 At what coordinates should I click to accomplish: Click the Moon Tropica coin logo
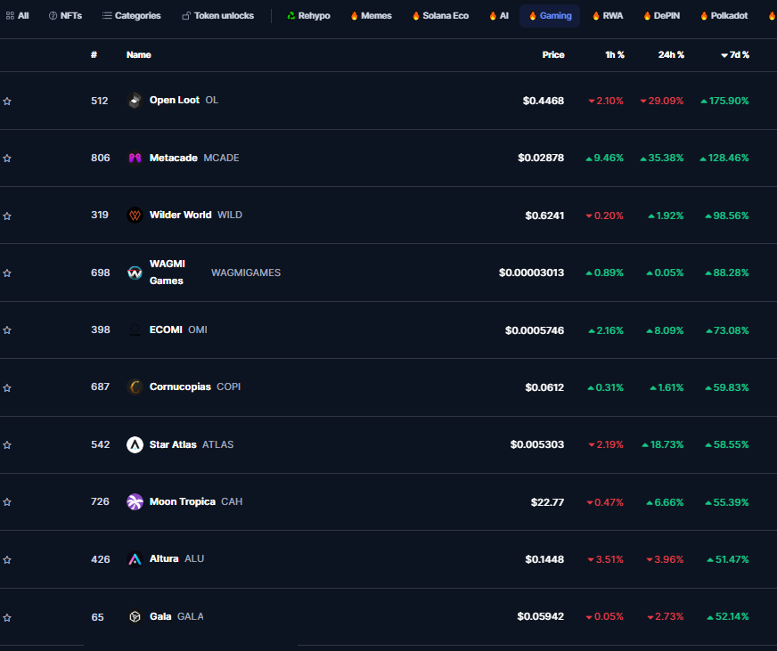pos(135,502)
